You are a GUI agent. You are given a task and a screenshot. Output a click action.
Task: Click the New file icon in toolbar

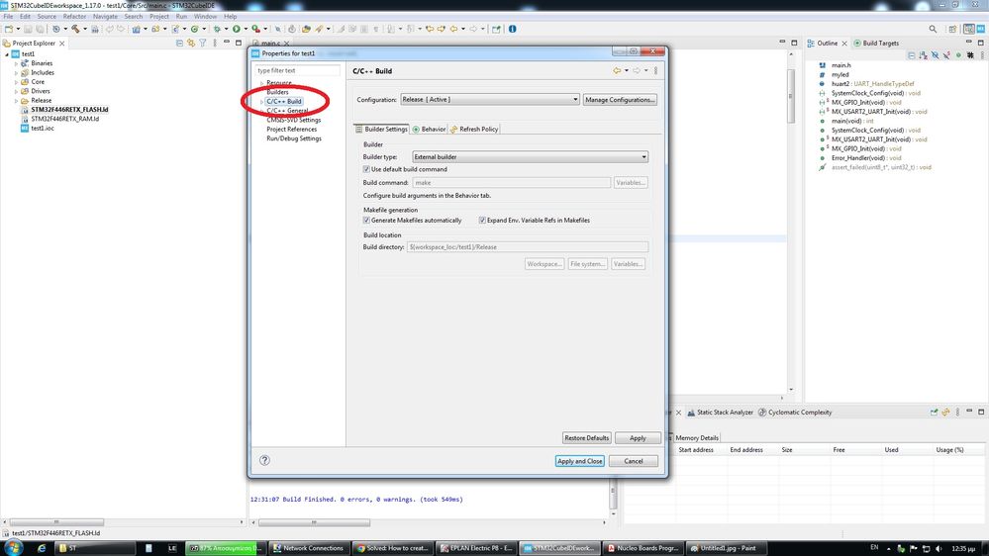[x=9, y=29]
